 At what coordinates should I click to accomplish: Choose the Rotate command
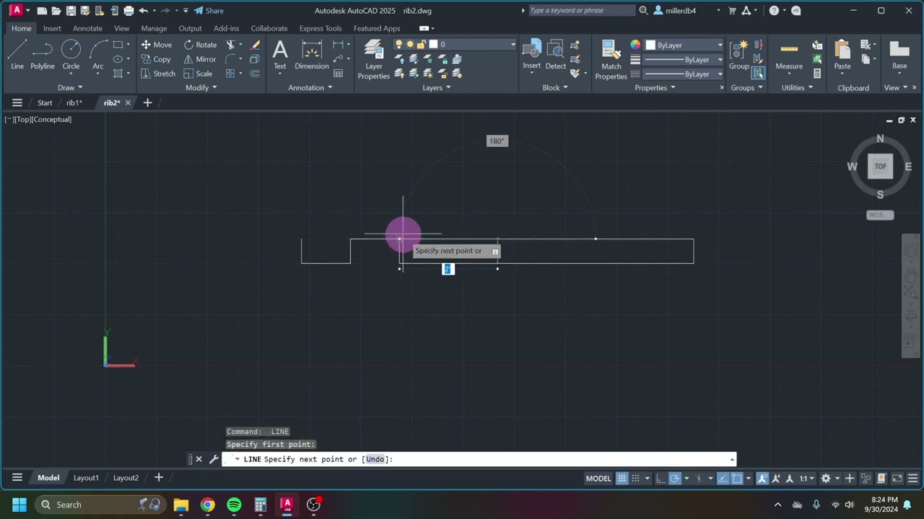[x=200, y=45]
